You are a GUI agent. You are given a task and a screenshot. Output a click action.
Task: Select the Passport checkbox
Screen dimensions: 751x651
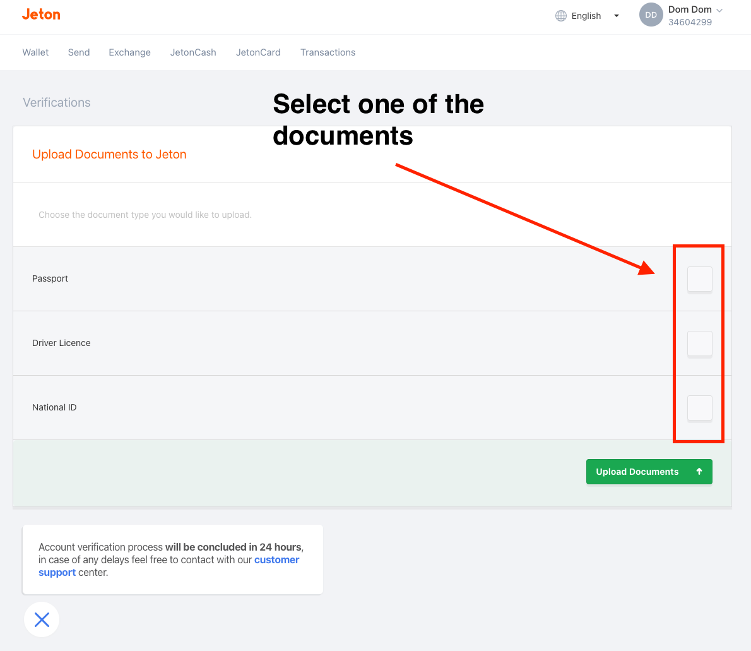(x=699, y=278)
